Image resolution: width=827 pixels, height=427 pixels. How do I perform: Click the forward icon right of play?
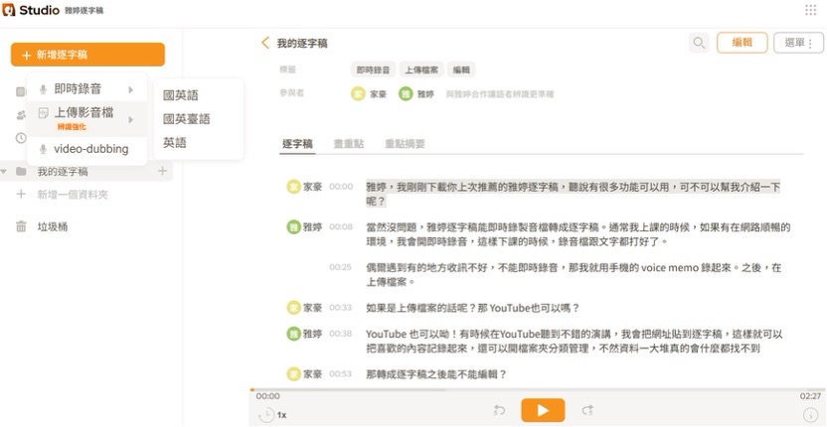(587, 410)
